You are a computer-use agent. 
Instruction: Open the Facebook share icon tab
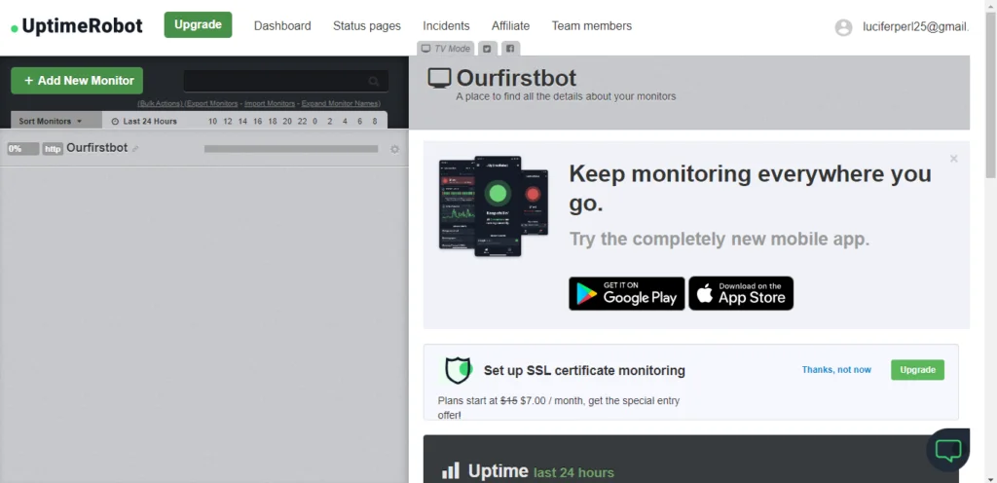click(510, 49)
